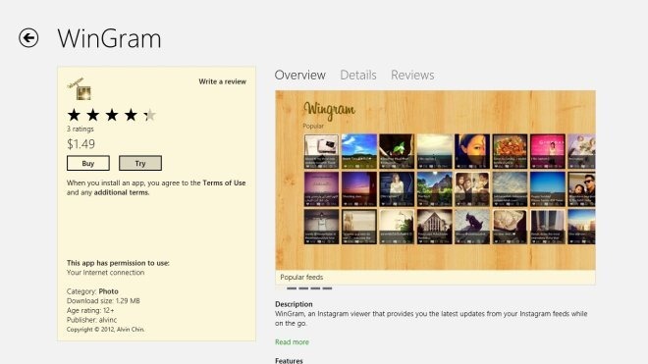Click the 3 ratings text
This screenshot has width=648, height=364.
(81, 129)
